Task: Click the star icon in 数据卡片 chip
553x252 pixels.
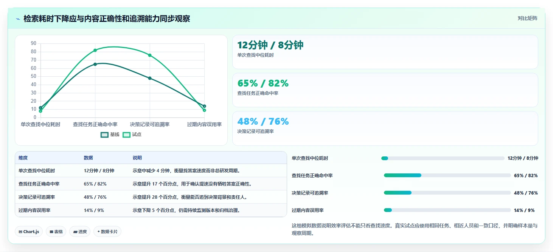Action: [99, 232]
